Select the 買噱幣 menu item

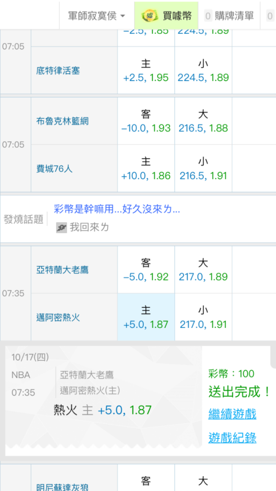(x=166, y=16)
